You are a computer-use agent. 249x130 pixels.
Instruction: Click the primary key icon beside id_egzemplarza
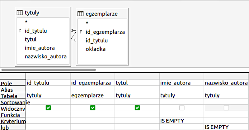tap(81, 32)
